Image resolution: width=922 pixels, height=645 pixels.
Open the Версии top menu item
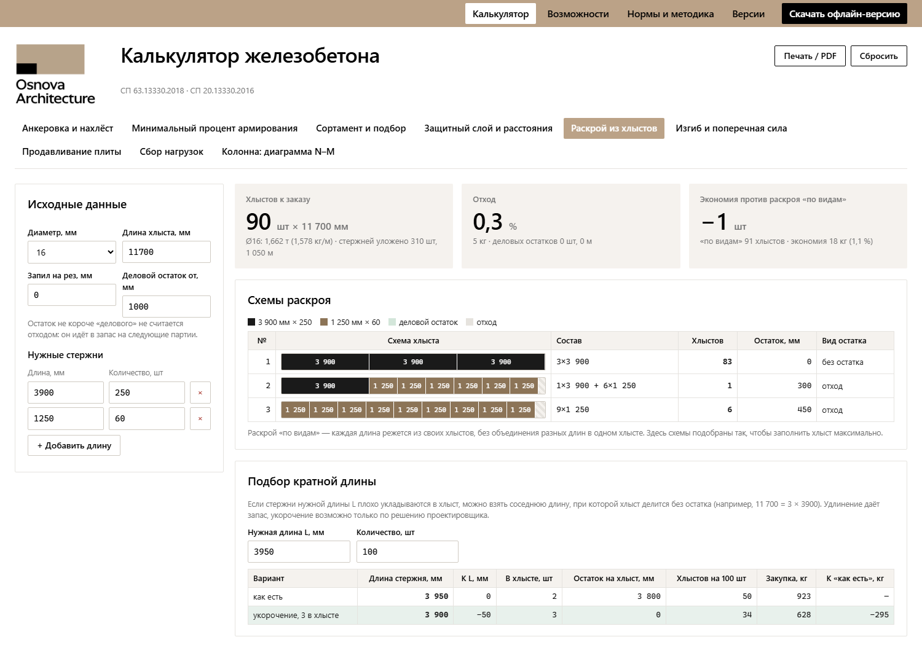749,14
